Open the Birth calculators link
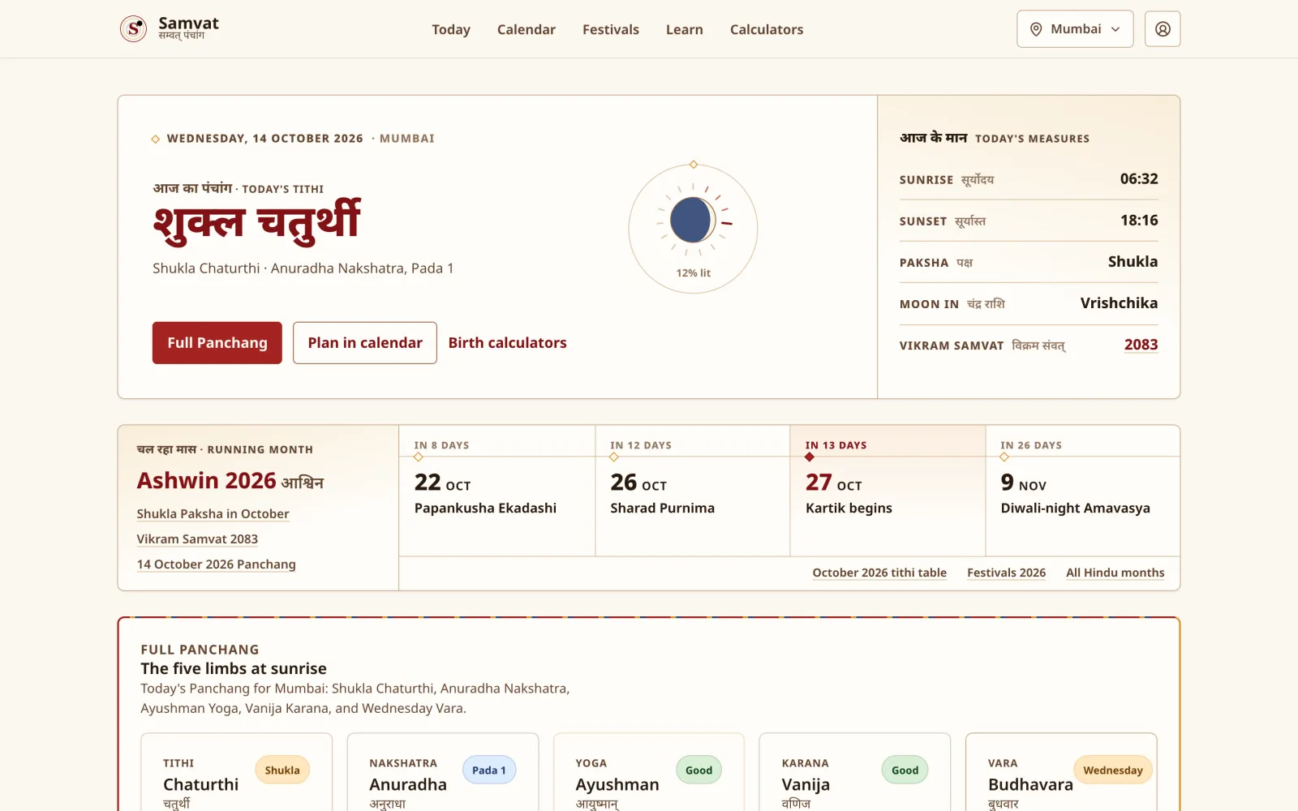1298x811 pixels. coord(508,343)
